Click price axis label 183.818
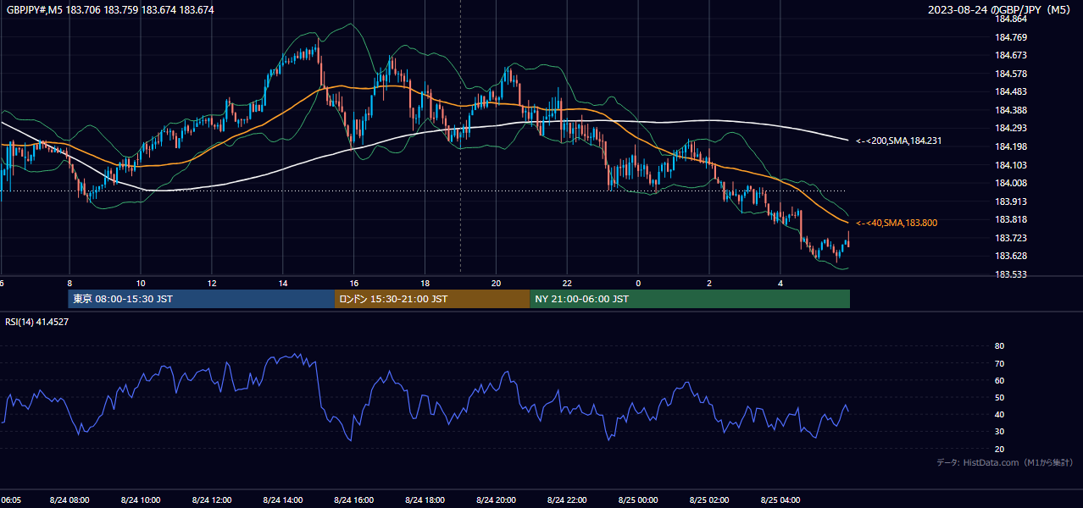Image resolution: width=1083 pixels, height=508 pixels. coord(1009,219)
